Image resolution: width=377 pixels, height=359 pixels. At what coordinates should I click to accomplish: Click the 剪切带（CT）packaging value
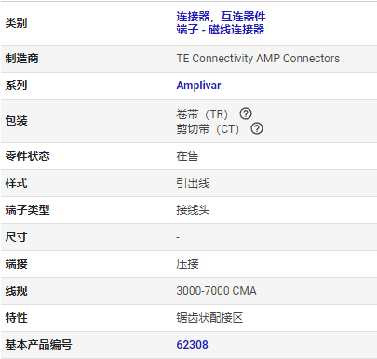(x=208, y=129)
